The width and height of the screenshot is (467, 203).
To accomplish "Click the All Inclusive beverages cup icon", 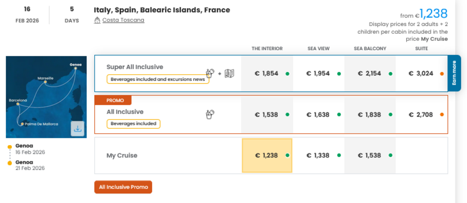I will pyautogui.click(x=210, y=114).
